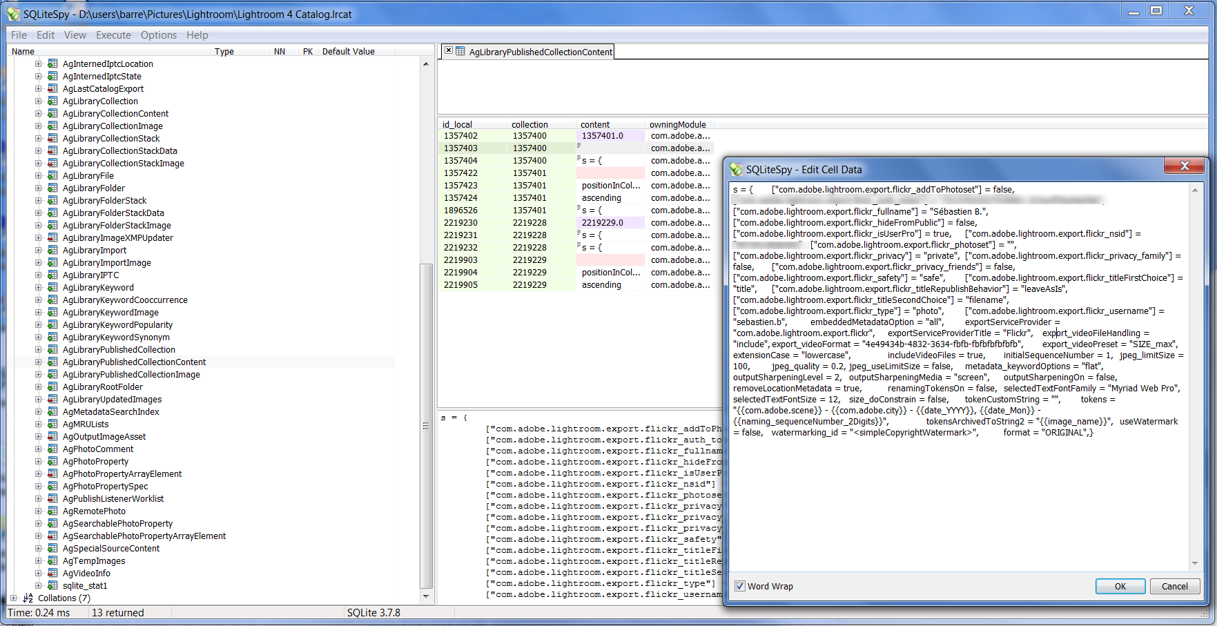Click the AgLibraryCollectionStack table icon
Screen dimensions: 1217x626
tap(52, 139)
